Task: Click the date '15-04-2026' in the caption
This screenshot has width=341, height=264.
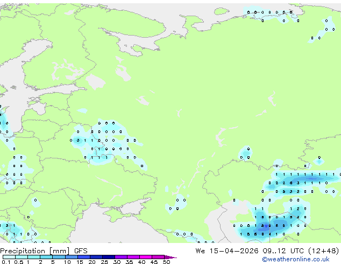Action: 234,251
